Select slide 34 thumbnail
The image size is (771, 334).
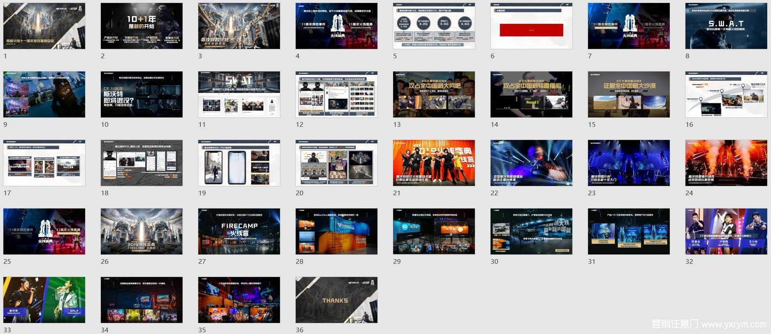pyautogui.click(x=142, y=300)
